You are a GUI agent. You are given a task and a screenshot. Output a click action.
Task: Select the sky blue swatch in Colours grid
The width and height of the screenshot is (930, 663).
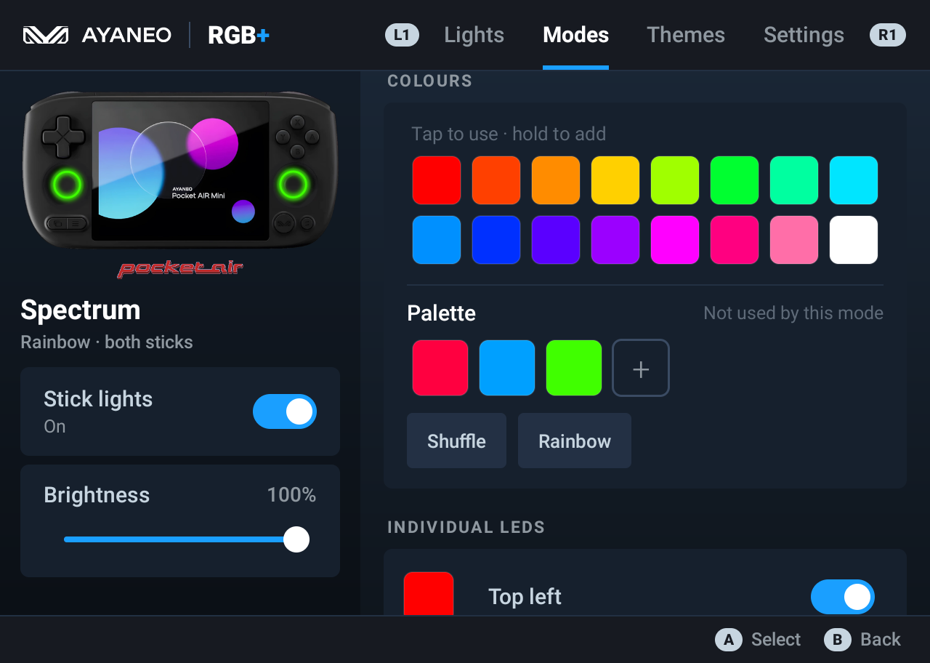pos(437,240)
